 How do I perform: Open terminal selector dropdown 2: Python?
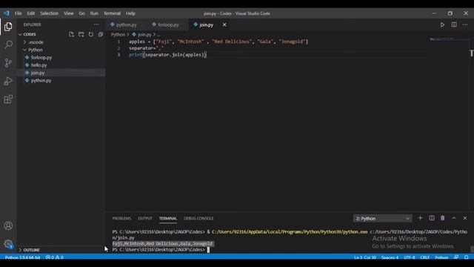[x=382, y=218]
